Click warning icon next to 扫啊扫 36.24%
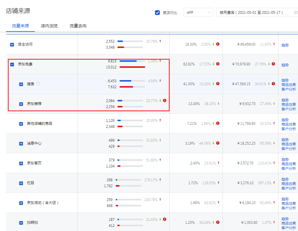 pyautogui.click(x=218, y=222)
